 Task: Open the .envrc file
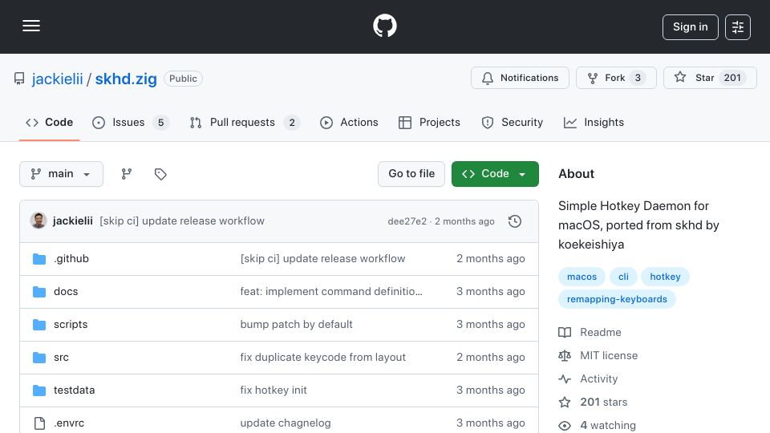click(x=69, y=423)
